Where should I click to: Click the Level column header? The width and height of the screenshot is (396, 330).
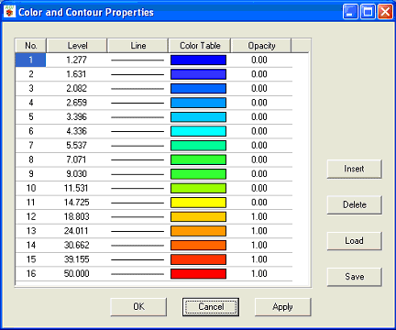click(x=77, y=46)
